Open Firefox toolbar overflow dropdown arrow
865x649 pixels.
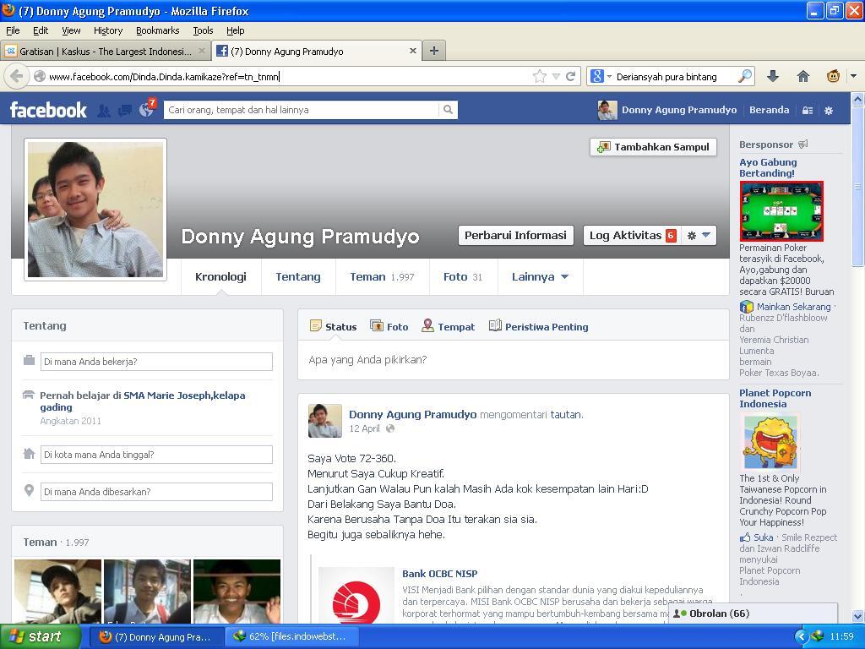[x=853, y=76]
